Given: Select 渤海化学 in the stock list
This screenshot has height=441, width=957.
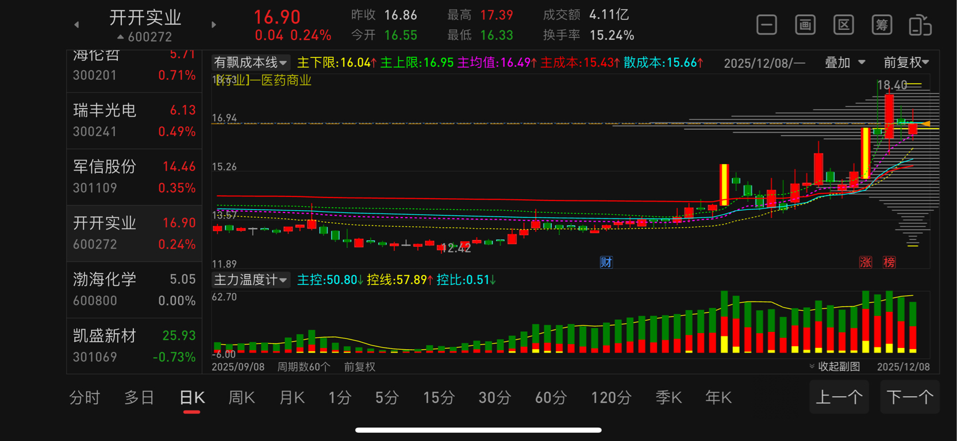Looking at the screenshot, I should click(134, 289).
